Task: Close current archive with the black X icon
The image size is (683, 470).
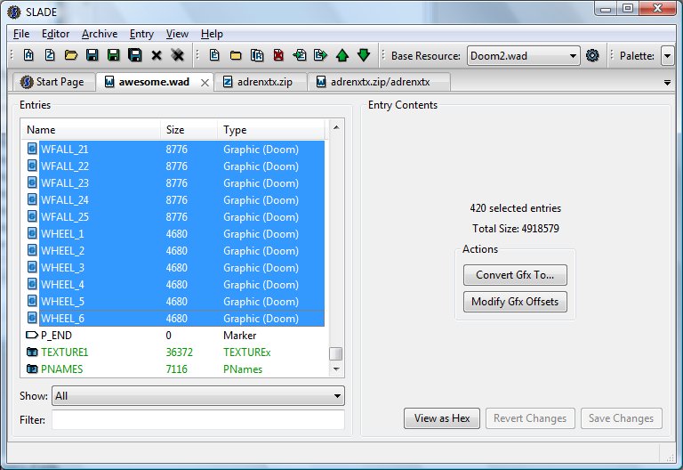Action: pyautogui.click(x=157, y=55)
